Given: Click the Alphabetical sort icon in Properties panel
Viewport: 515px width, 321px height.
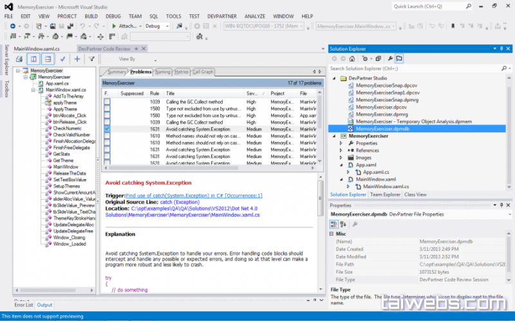Looking at the screenshot, I should 343,223.
